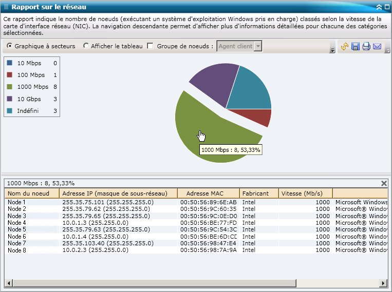Select the Graphique à secteurs radio button
The image size is (392, 292).
tap(10, 46)
